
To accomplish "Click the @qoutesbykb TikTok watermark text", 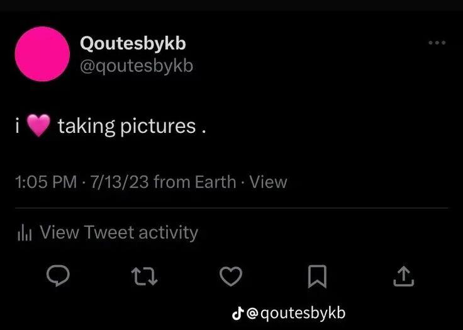I will (x=296, y=314).
